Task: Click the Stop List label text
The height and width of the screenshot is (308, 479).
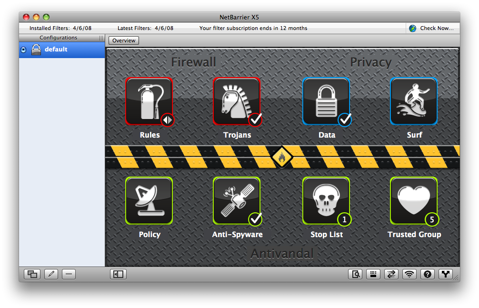Action: click(327, 234)
